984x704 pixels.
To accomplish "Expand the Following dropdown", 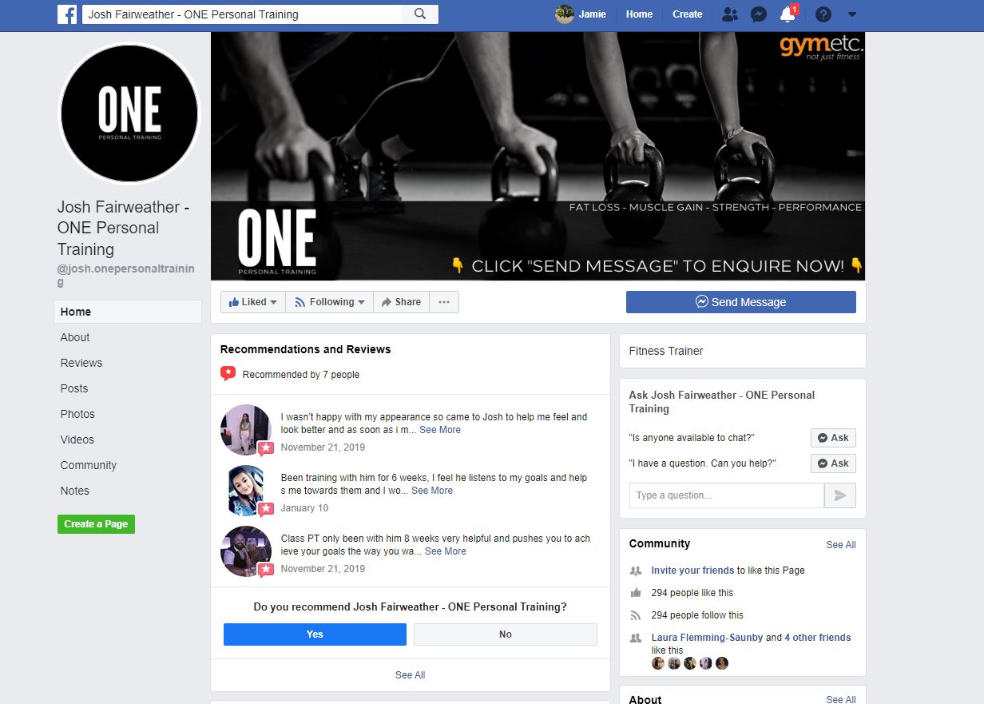I will pyautogui.click(x=329, y=302).
